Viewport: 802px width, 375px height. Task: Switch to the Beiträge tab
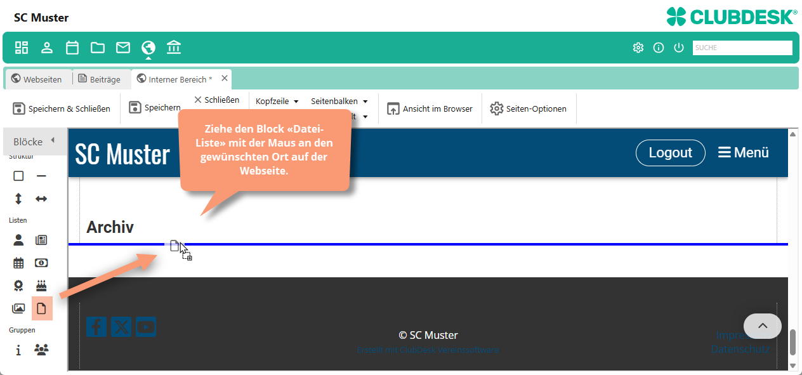pos(99,79)
